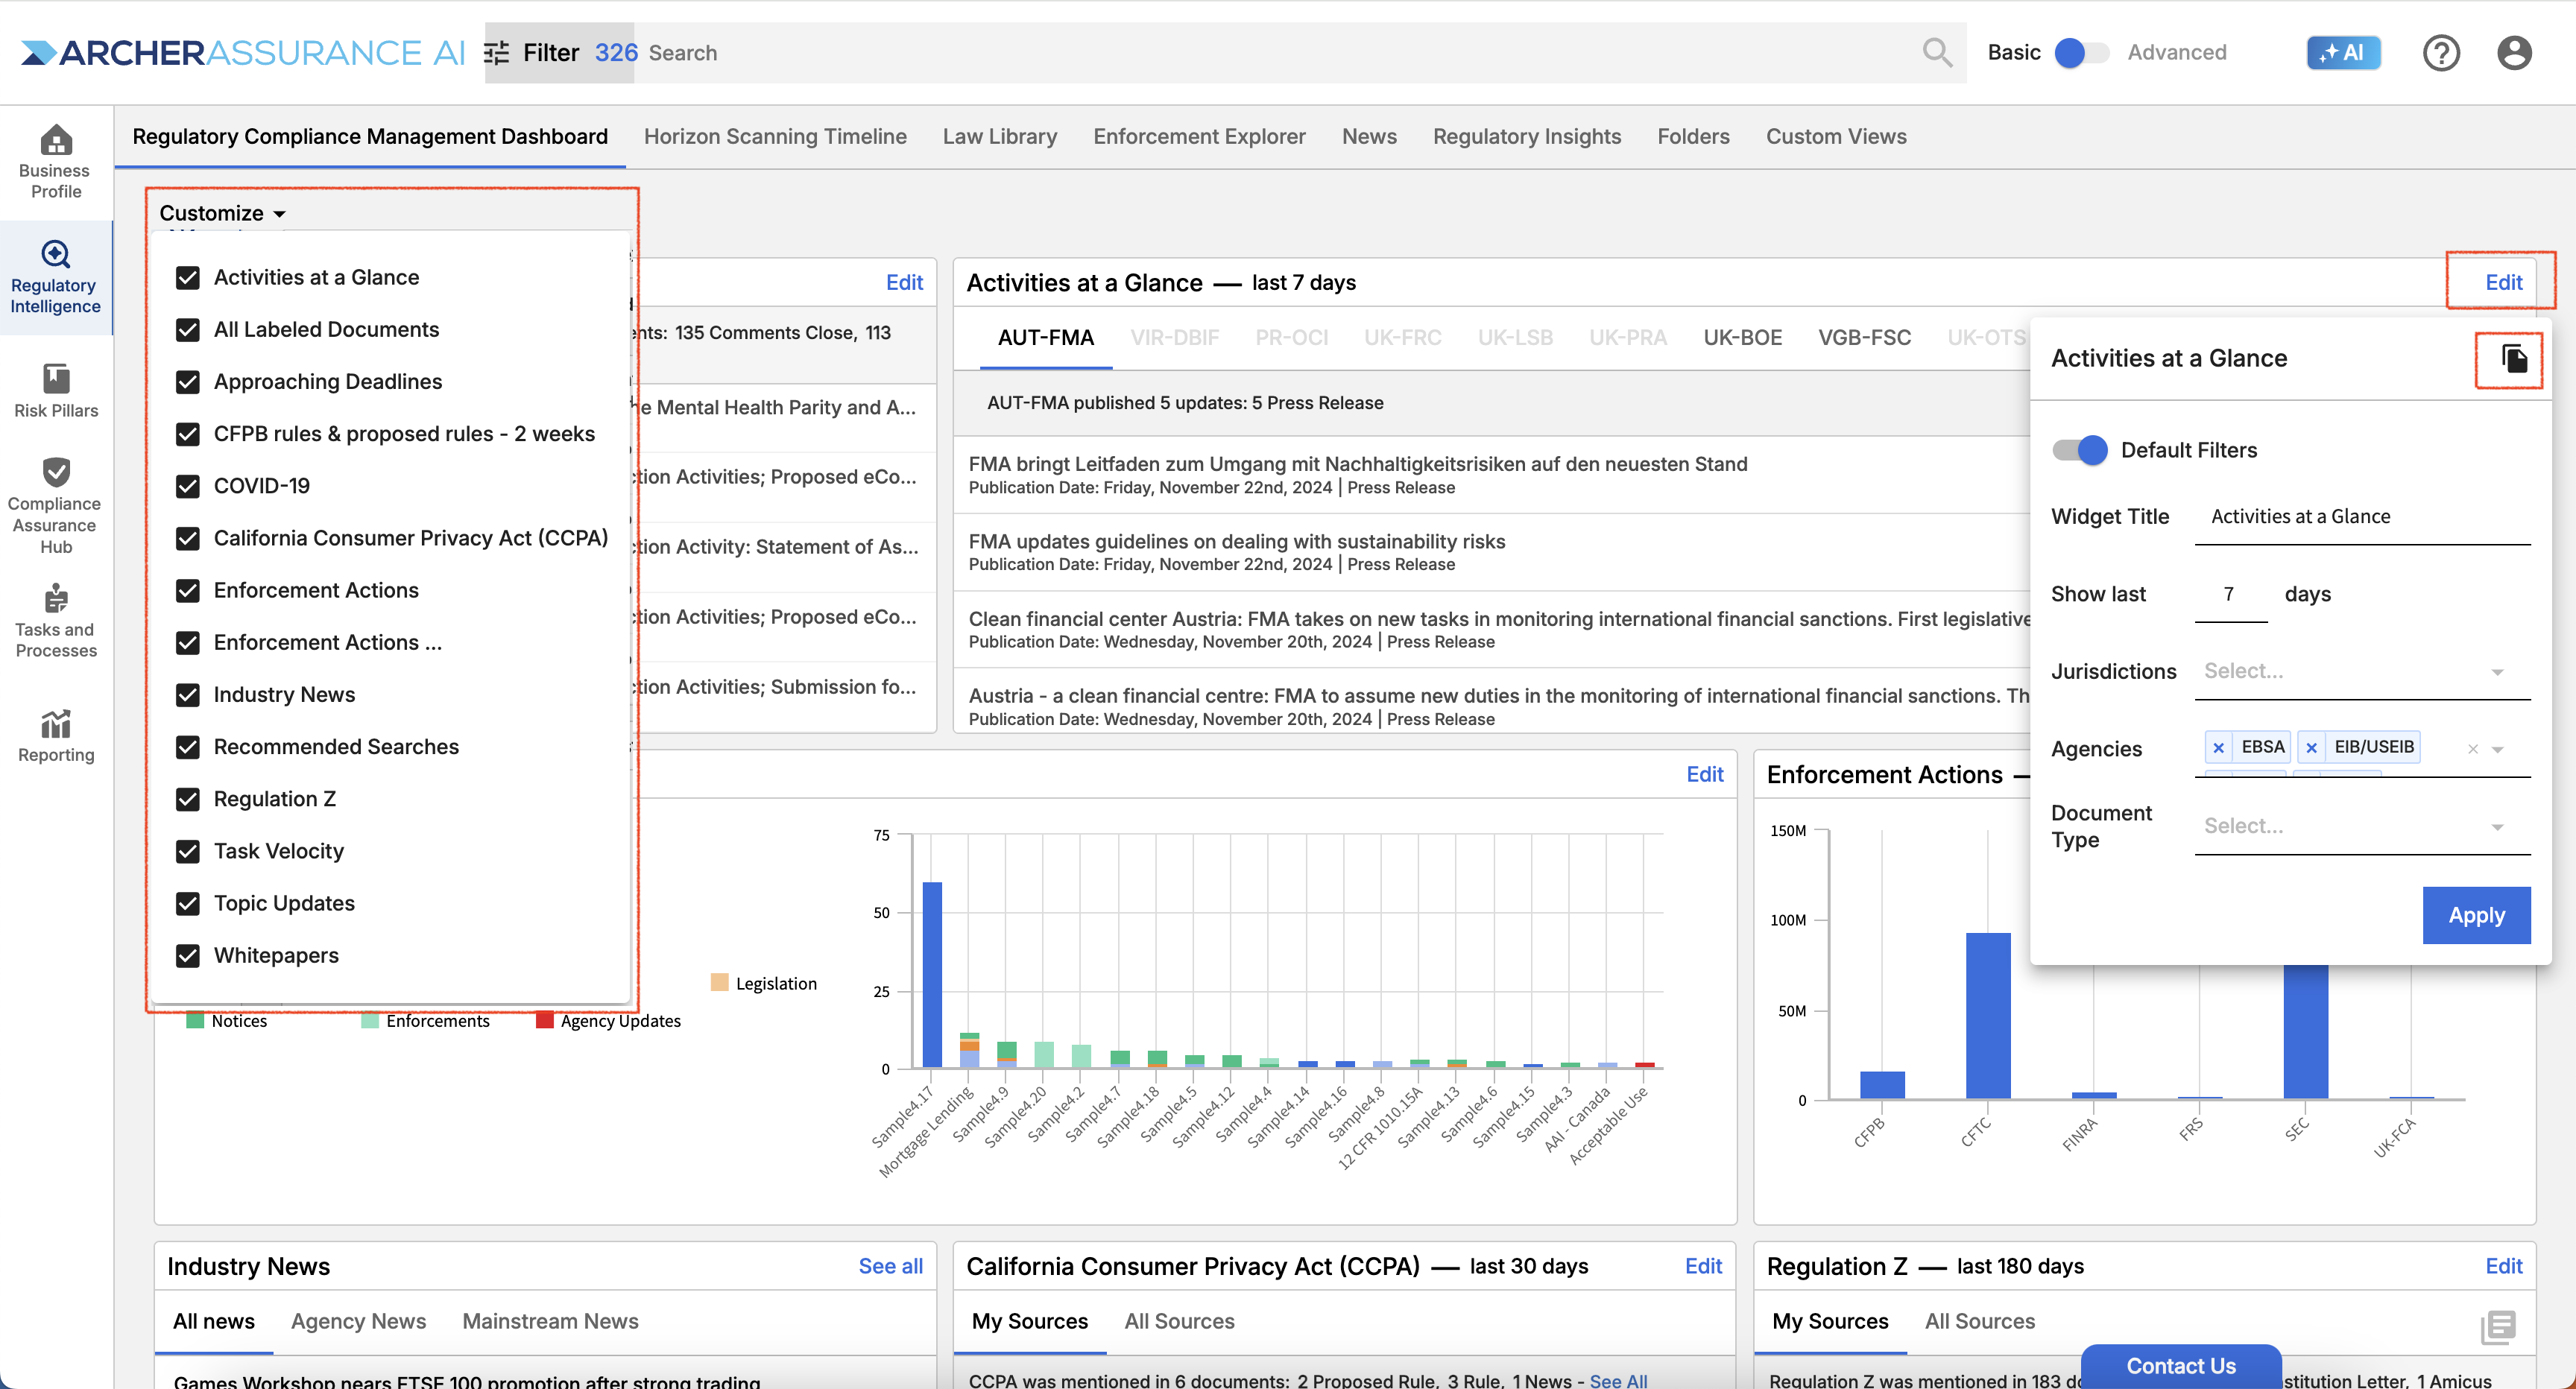The height and width of the screenshot is (1389, 2576).
Task: Open the Compliance Assurance Hub shield icon
Action: [x=56, y=472]
